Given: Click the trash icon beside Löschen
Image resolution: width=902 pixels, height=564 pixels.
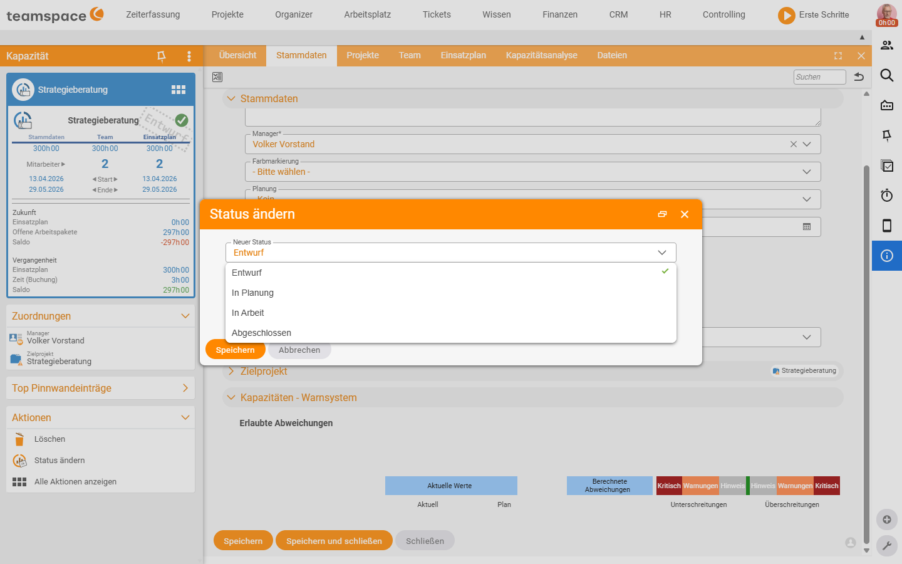Looking at the screenshot, I should [19, 439].
